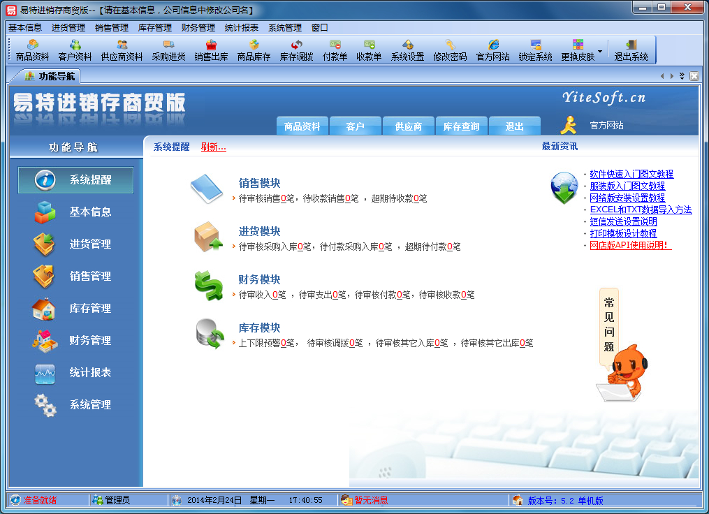Click the 销售模块 heading

click(260, 183)
